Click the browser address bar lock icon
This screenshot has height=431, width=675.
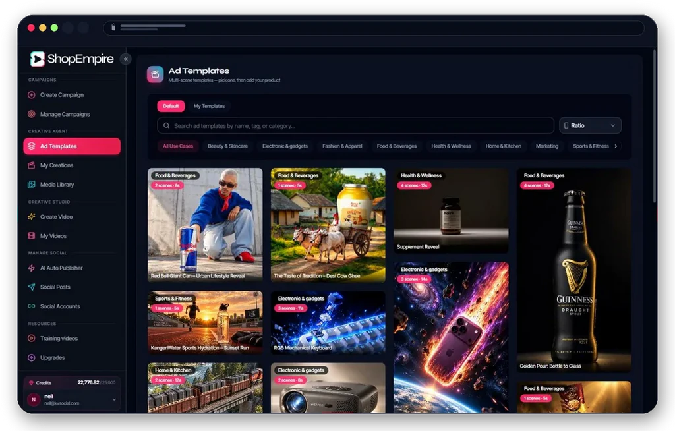[113, 27]
